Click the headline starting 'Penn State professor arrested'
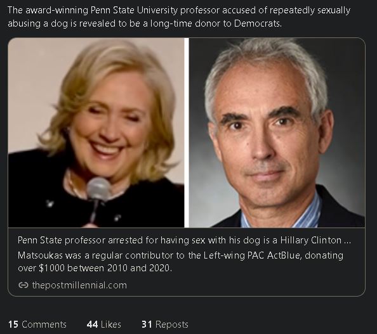 (184, 240)
